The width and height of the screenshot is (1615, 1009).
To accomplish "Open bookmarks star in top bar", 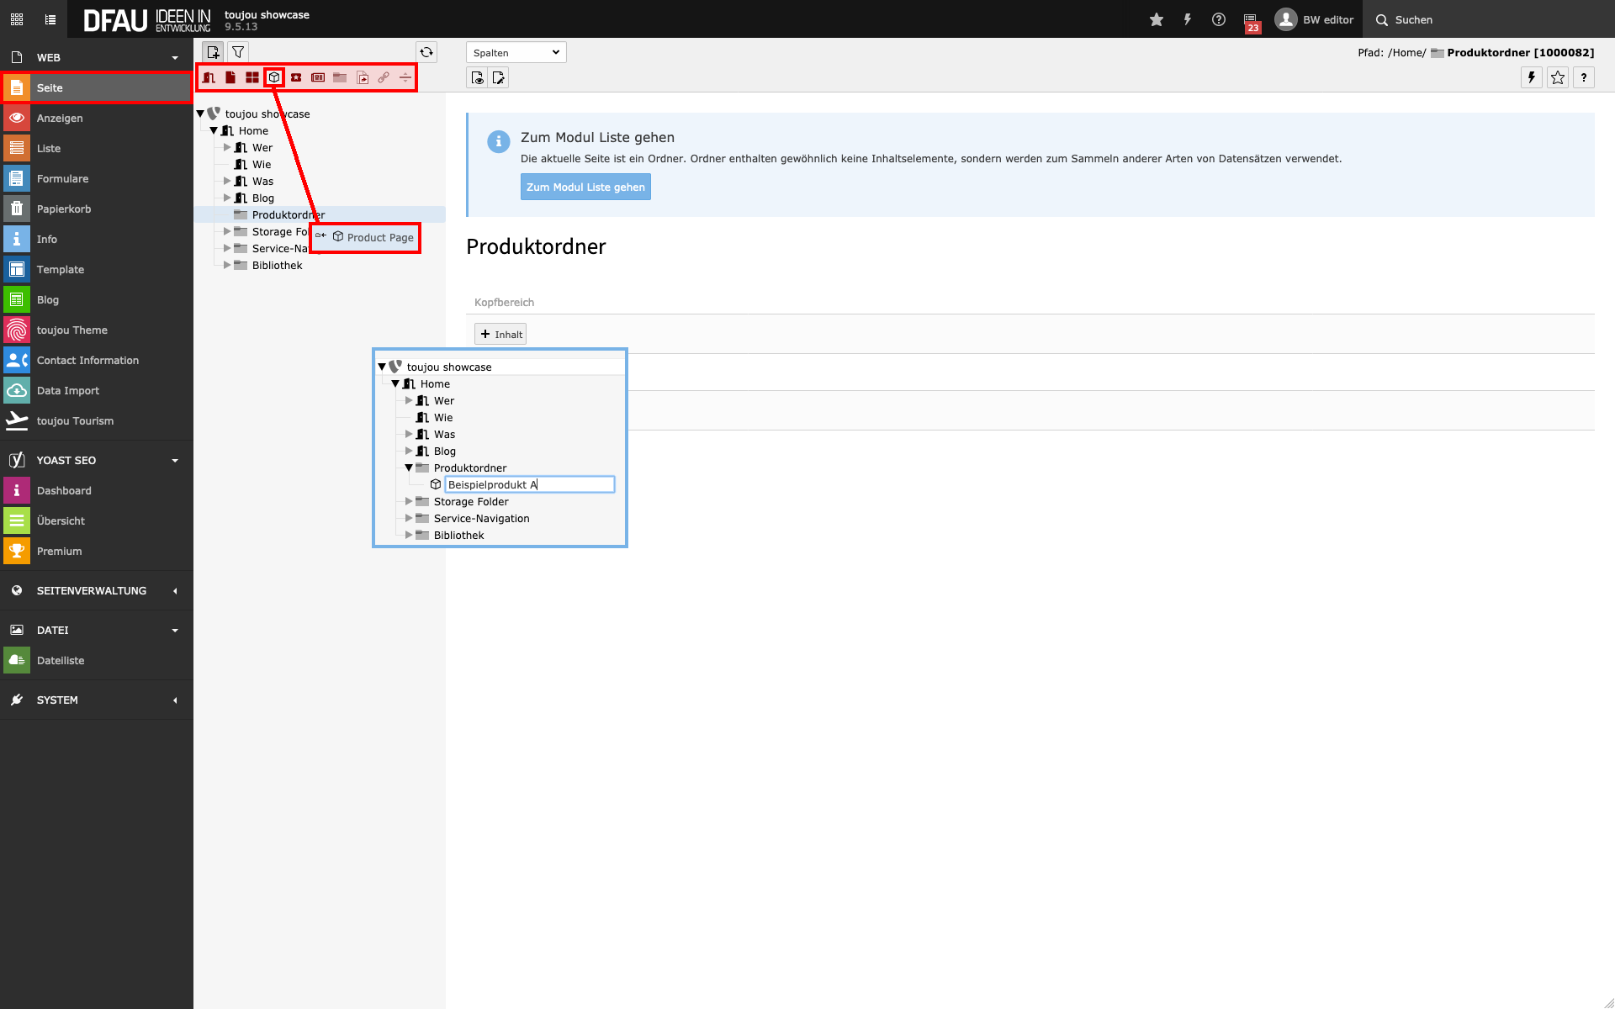I will coord(1157,19).
